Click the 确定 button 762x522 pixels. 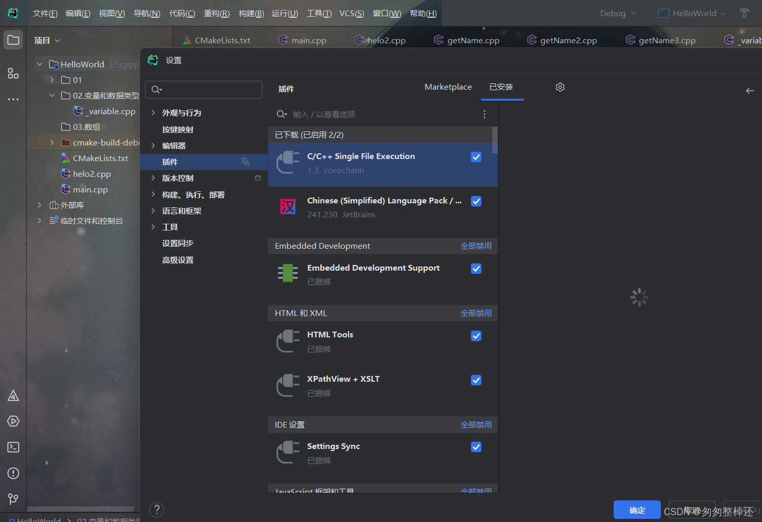[x=637, y=510]
